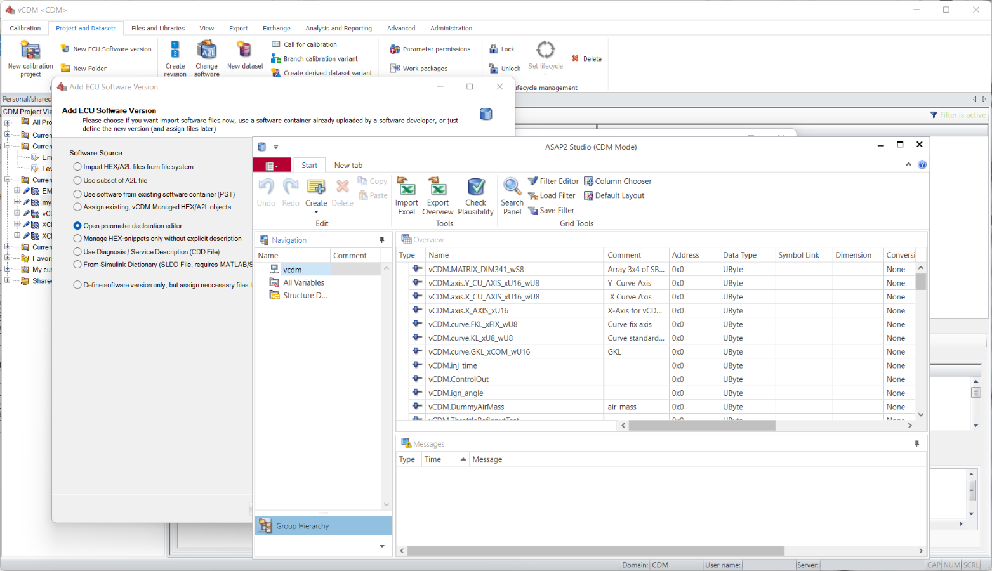The height and width of the screenshot is (571, 992).
Task: Switch to Administration tab
Action: coord(451,28)
